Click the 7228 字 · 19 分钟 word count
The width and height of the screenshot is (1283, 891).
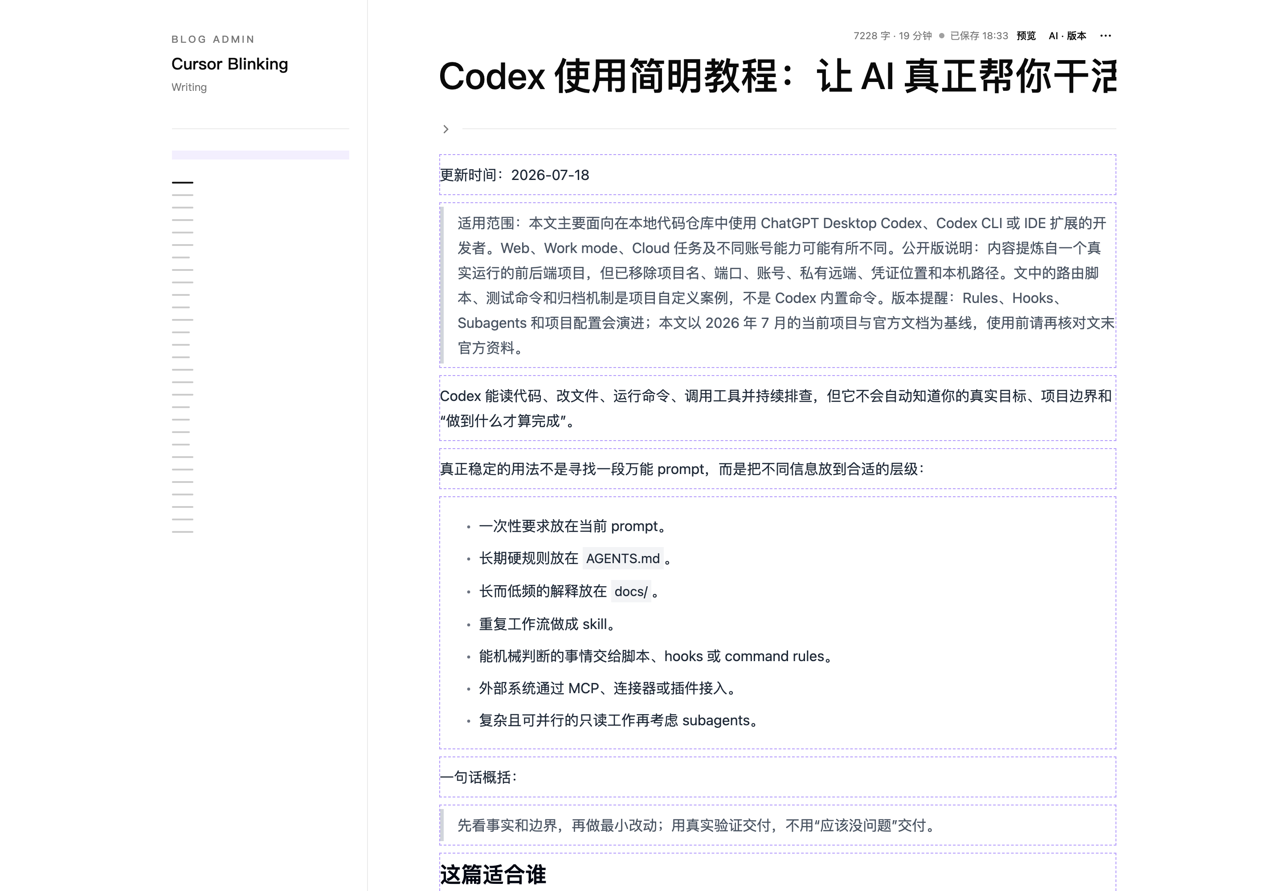pyautogui.click(x=892, y=36)
